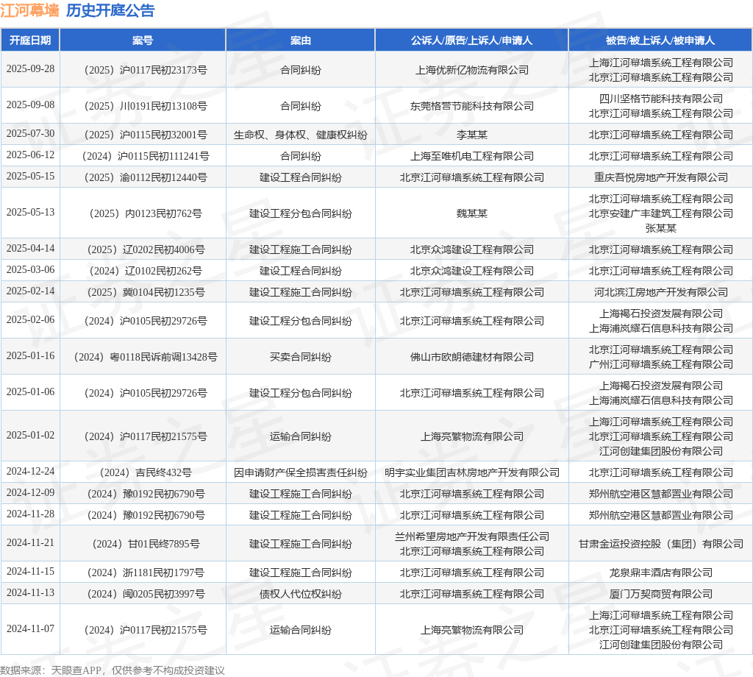Click the date 2024-11-07

click(30, 629)
